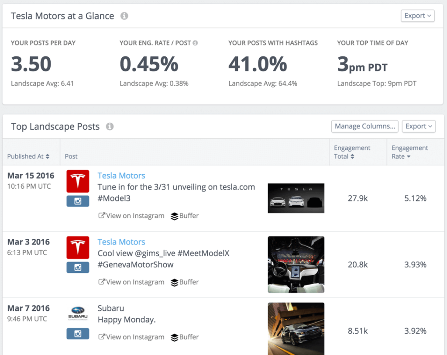Open the Tesla Motors profile link on the MeetModelX post
Screen dimensions: 447x355
point(121,242)
